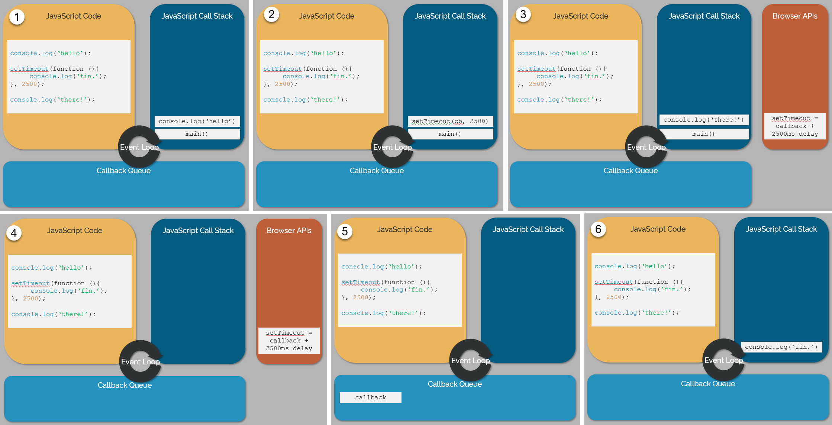
Task: Click the 'JavaScript Call Stack' heading in panel 3
Action: pyautogui.click(x=704, y=16)
